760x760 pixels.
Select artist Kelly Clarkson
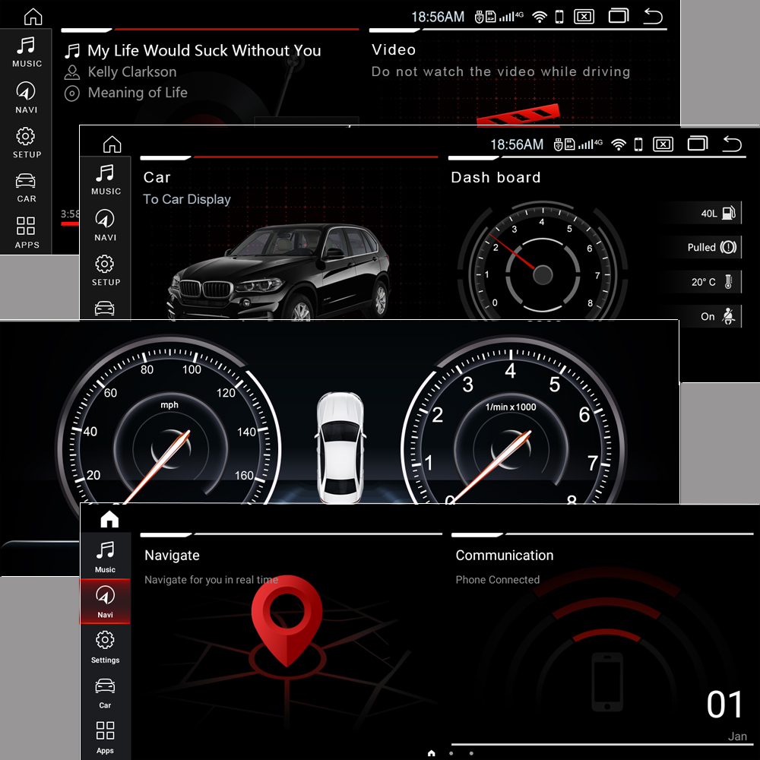pos(131,72)
